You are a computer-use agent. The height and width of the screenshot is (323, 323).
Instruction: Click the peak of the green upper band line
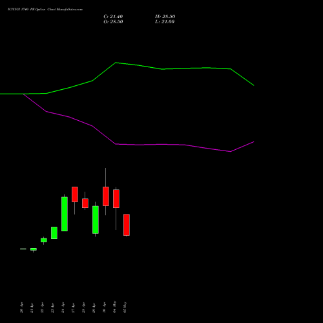pyautogui.click(x=116, y=63)
